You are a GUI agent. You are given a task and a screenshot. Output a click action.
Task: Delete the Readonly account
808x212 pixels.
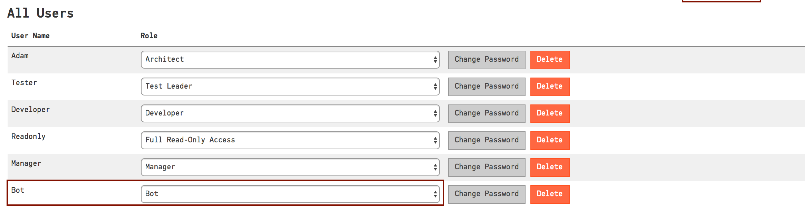[x=550, y=140]
